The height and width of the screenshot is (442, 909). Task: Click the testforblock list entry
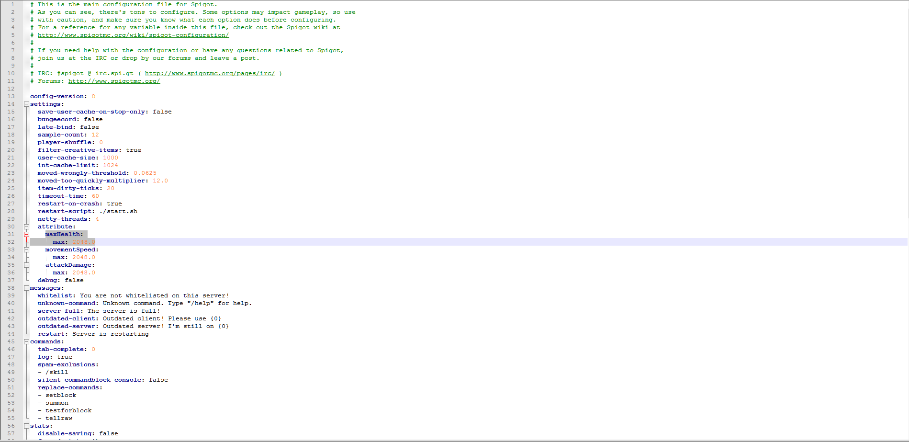click(68, 410)
